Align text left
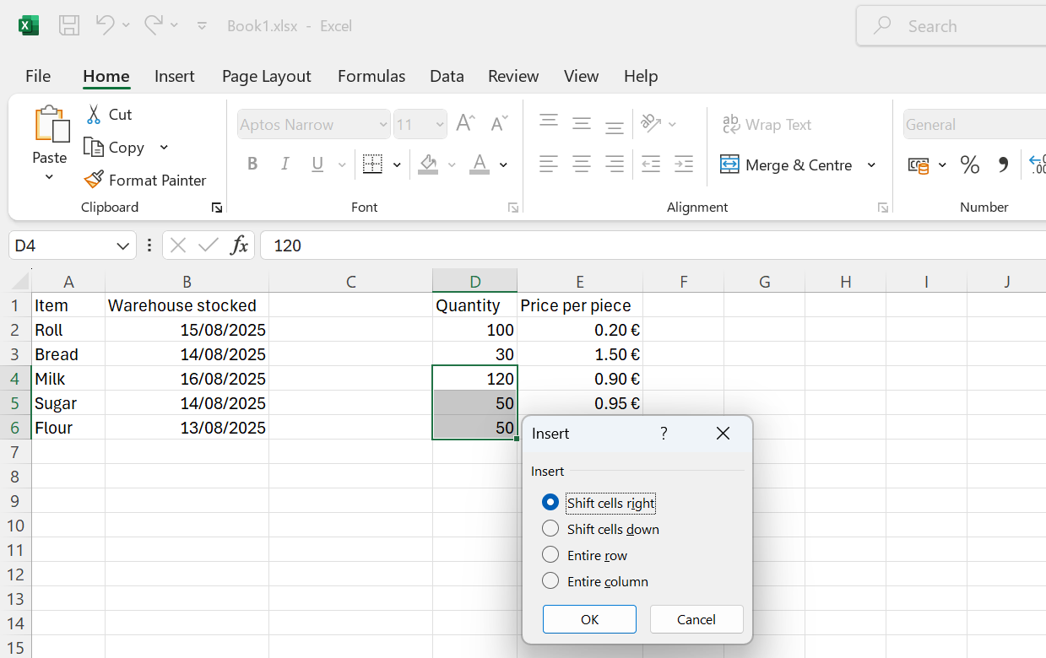 point(549,164)
